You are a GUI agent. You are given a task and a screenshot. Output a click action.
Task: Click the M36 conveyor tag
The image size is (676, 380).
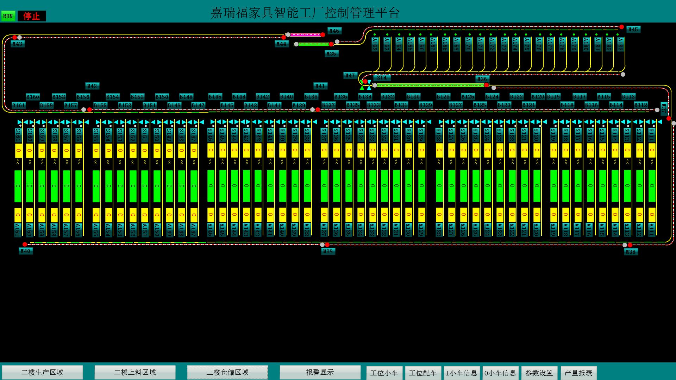[x=482, y=79]
